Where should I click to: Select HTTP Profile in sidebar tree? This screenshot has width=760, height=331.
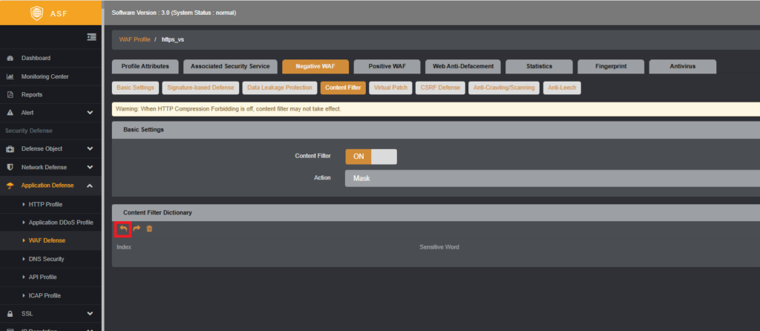coord(45,205)
